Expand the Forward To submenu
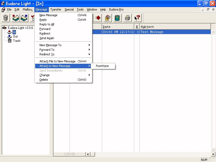The height and width of the screenshot is (162, 216). click(63, 50)
